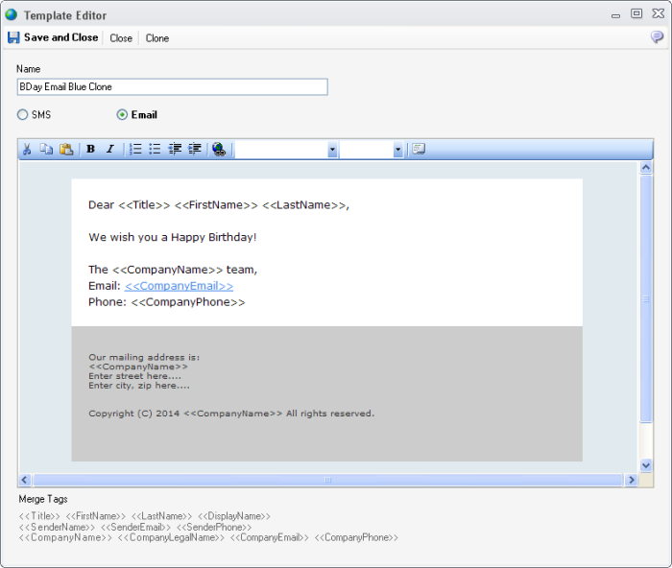Click the Cut scissors icon
Viewport: 672px width, 568px height.
pyautogui.click(x=27, y=150)
